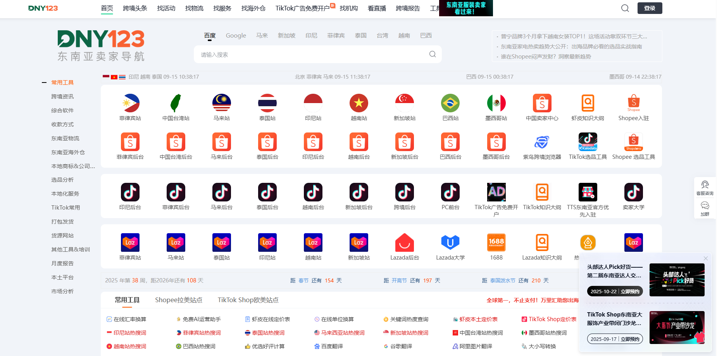Click 立即预约 for the 2025-10-22 event
This screenshot has width=717, height=356.
point(630,291)
